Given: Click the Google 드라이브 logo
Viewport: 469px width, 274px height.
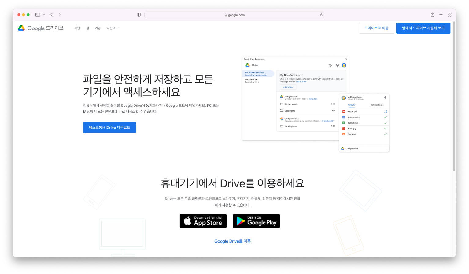Looking at the screenshot, I should 41,28.
